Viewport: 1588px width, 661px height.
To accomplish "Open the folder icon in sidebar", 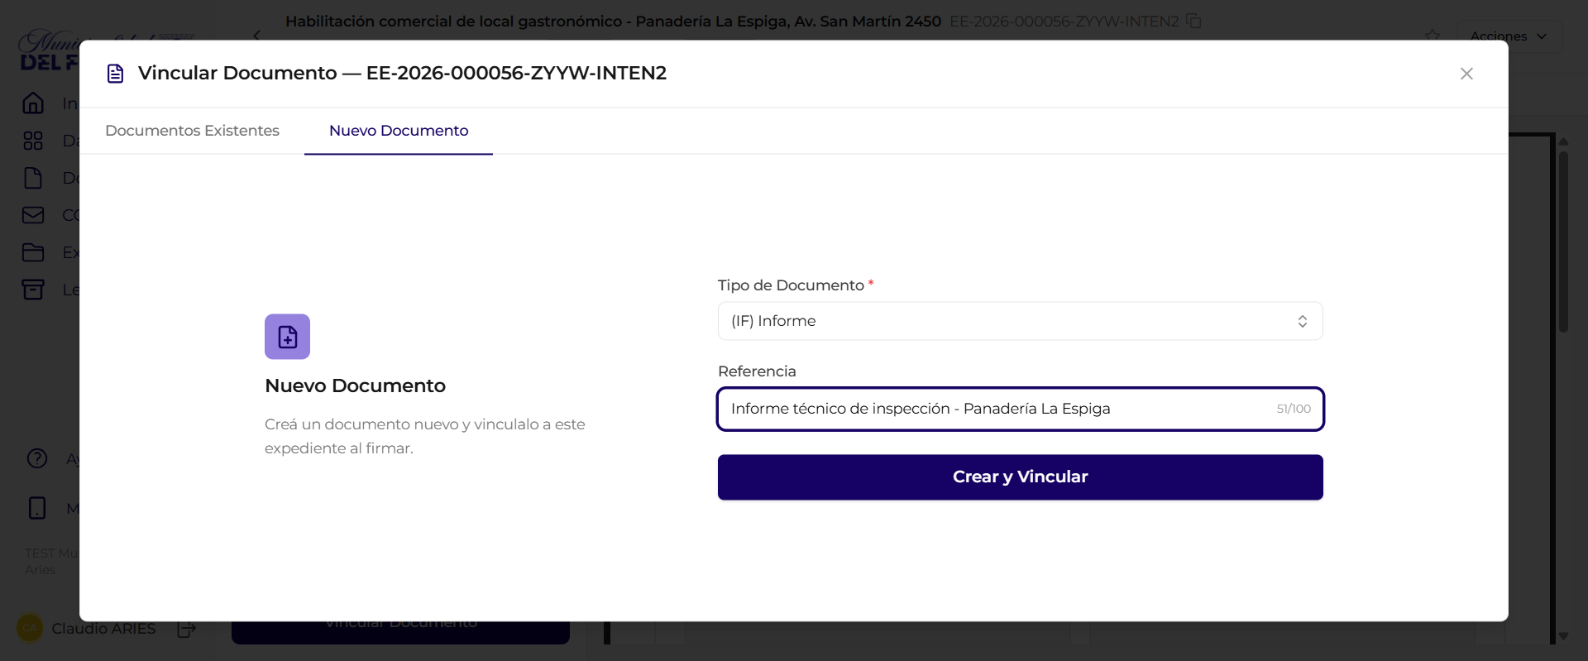I will [x=33, y=252].
